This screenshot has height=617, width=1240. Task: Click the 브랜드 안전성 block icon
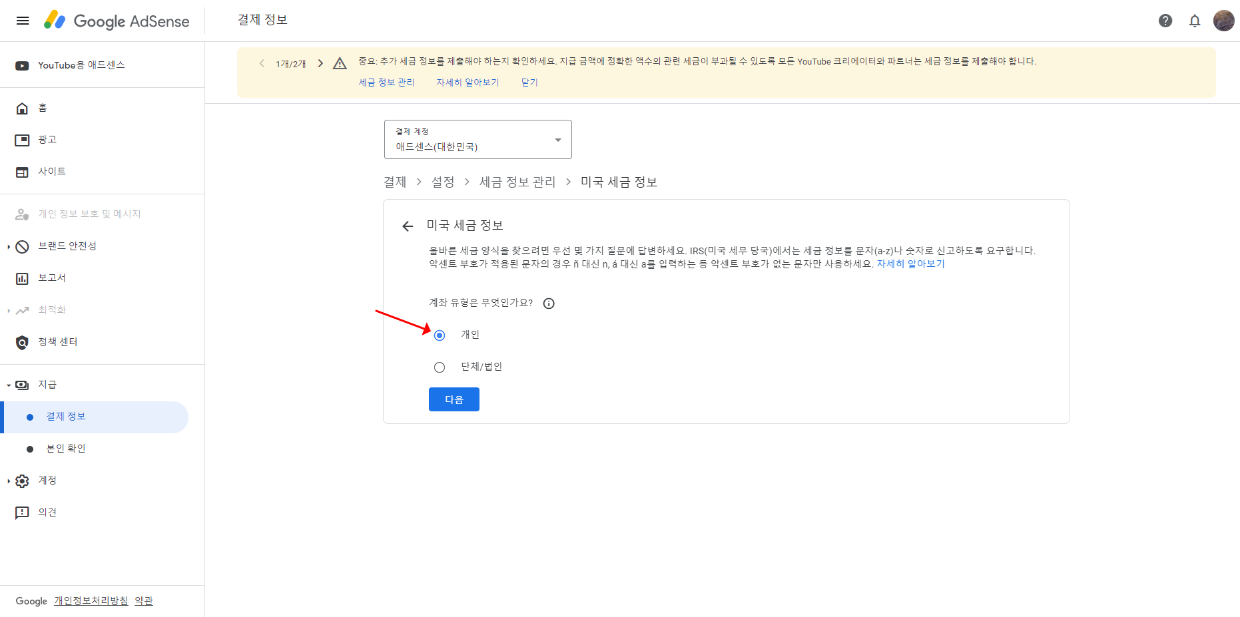pyautogui.click(x=22, y=246)
